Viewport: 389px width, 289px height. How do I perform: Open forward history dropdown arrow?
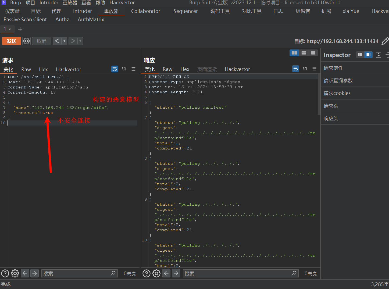click(80, 41)
